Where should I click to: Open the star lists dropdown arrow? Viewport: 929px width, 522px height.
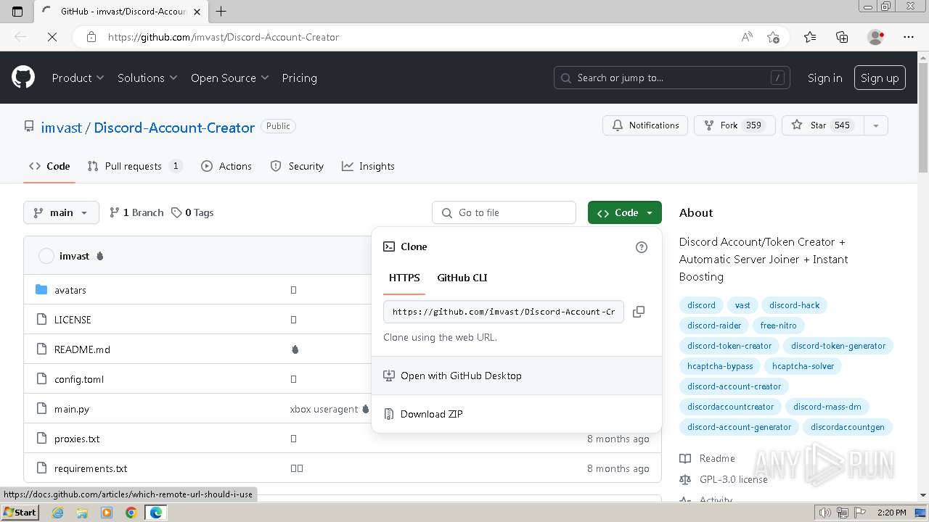876,125
